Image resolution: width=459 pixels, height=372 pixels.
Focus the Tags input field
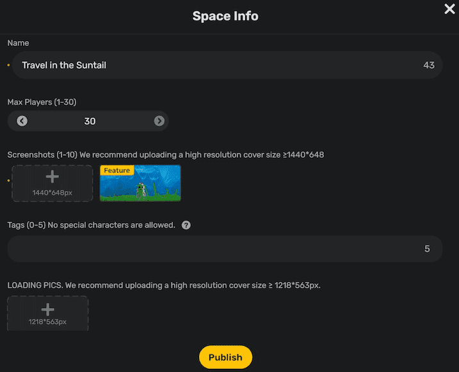211,249
